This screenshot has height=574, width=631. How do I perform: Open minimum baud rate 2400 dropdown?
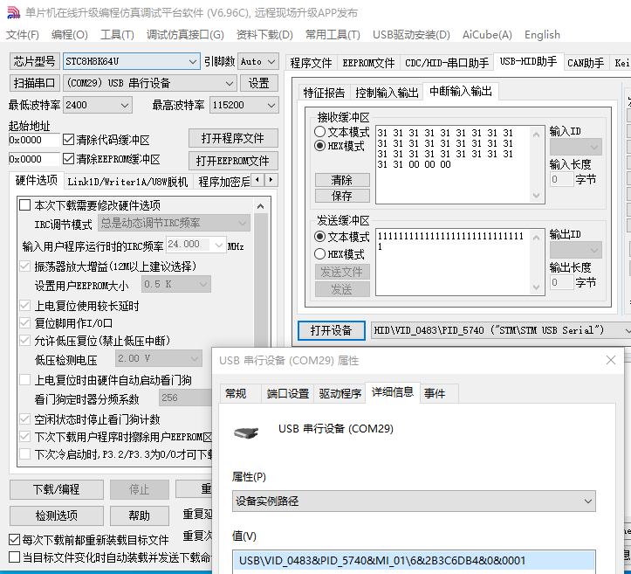98,105
